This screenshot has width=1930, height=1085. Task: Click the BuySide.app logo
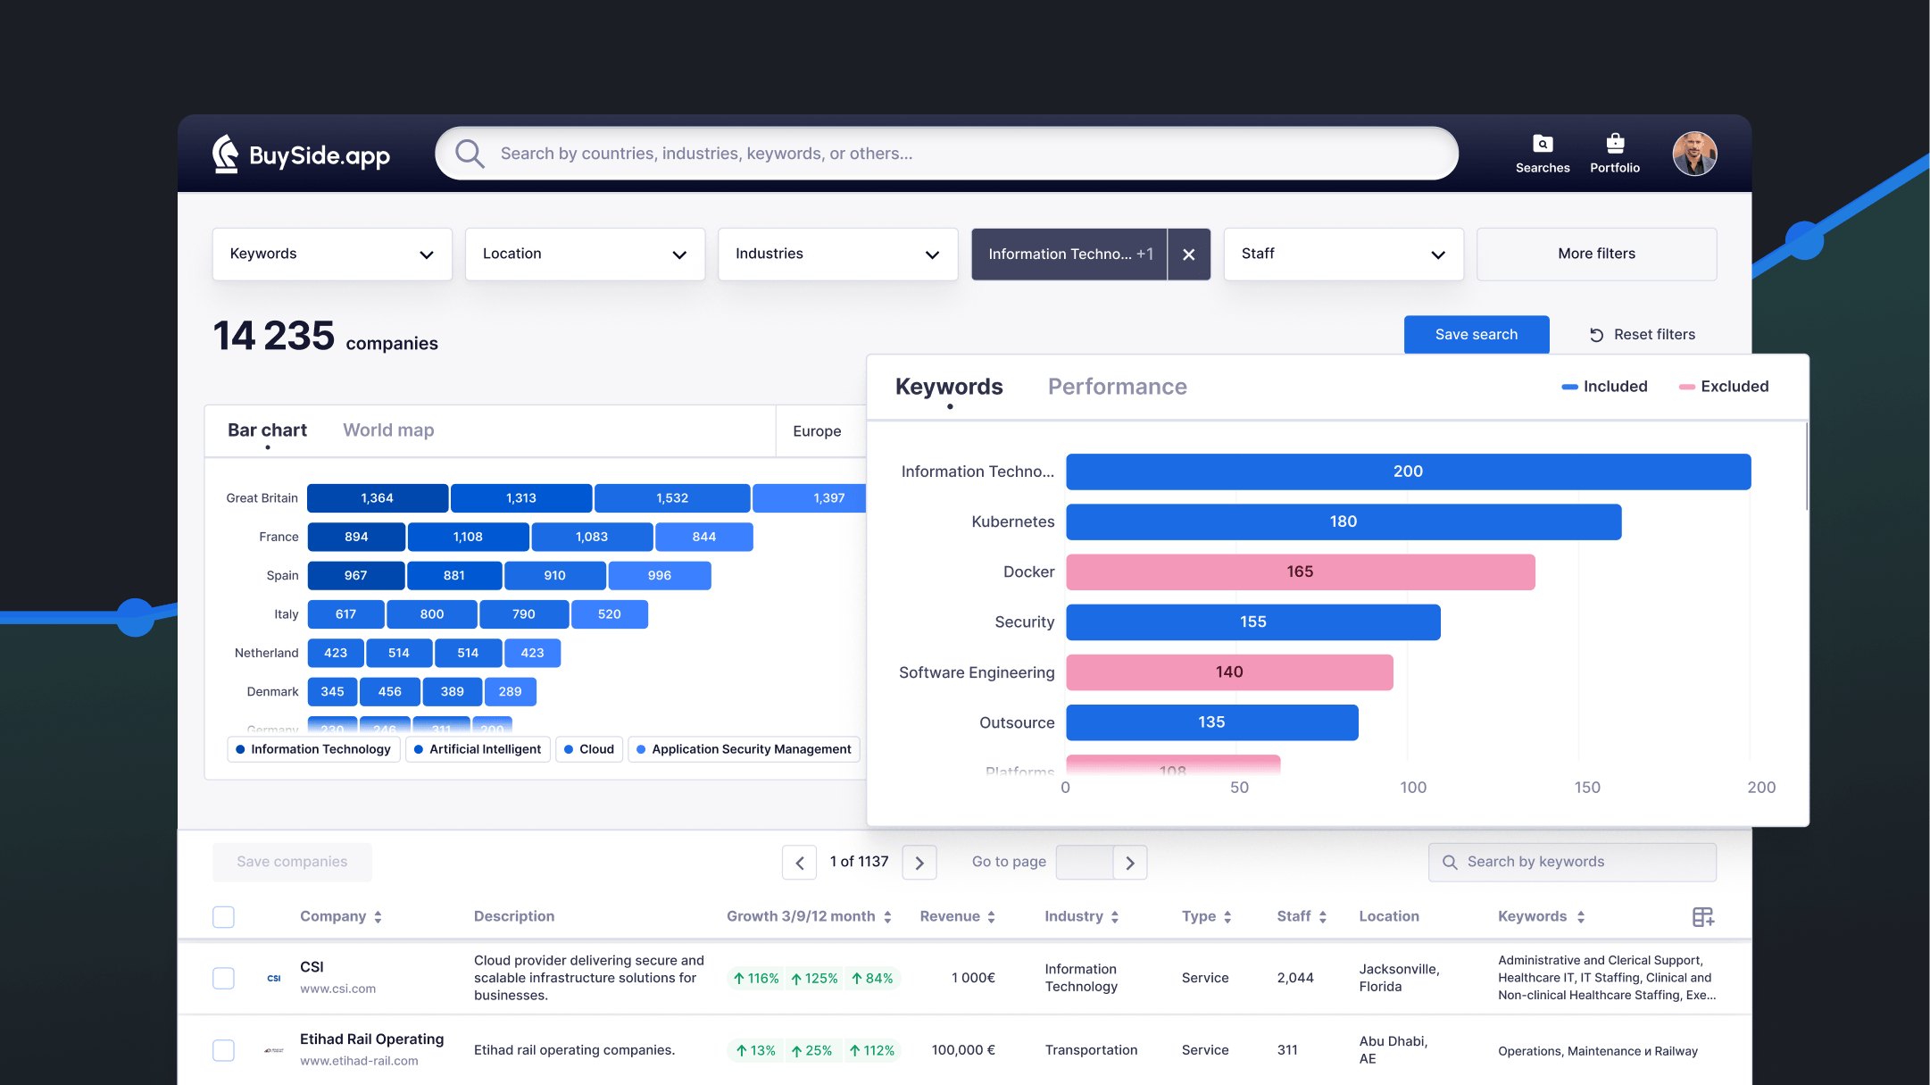point(301,154)
